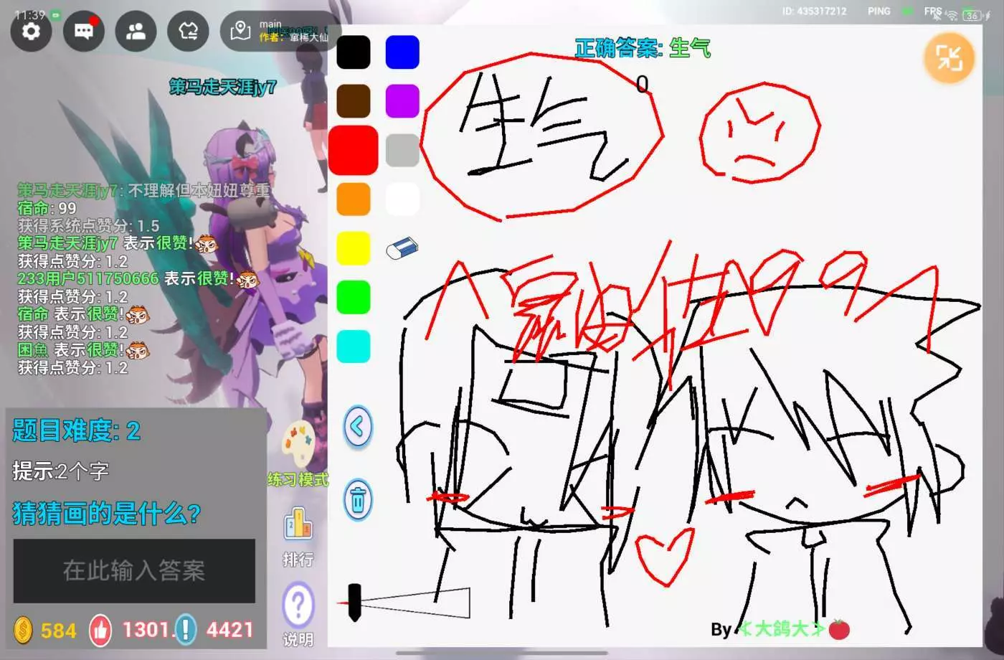Select the black color swatch
Screen dimensions: 1004x660
(354, 52)
